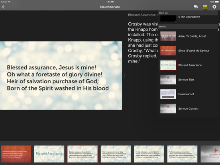
Task: Tap the battery indicator in status bar
Action: click(x=217, y=2)
